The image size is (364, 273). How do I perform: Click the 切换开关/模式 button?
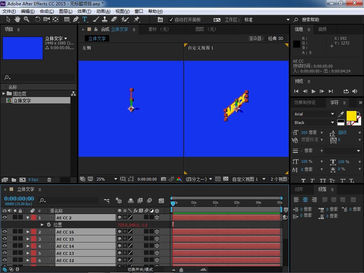pos(140,269)
